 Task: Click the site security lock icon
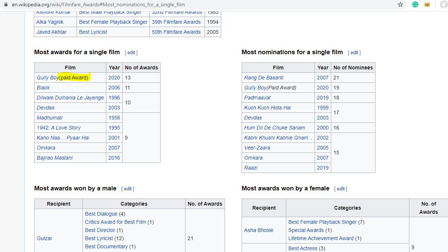tap(6, 4)
